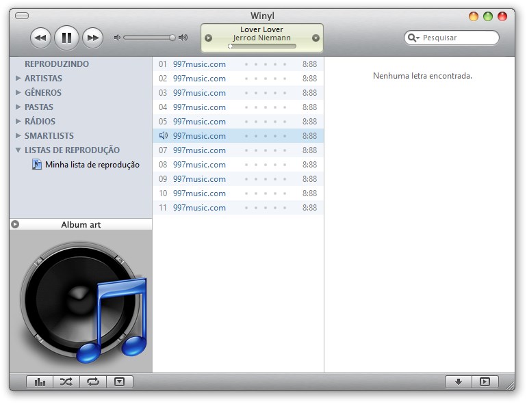
Task: Open Minha lista de reprodução playlist
Action: [92, 165]
